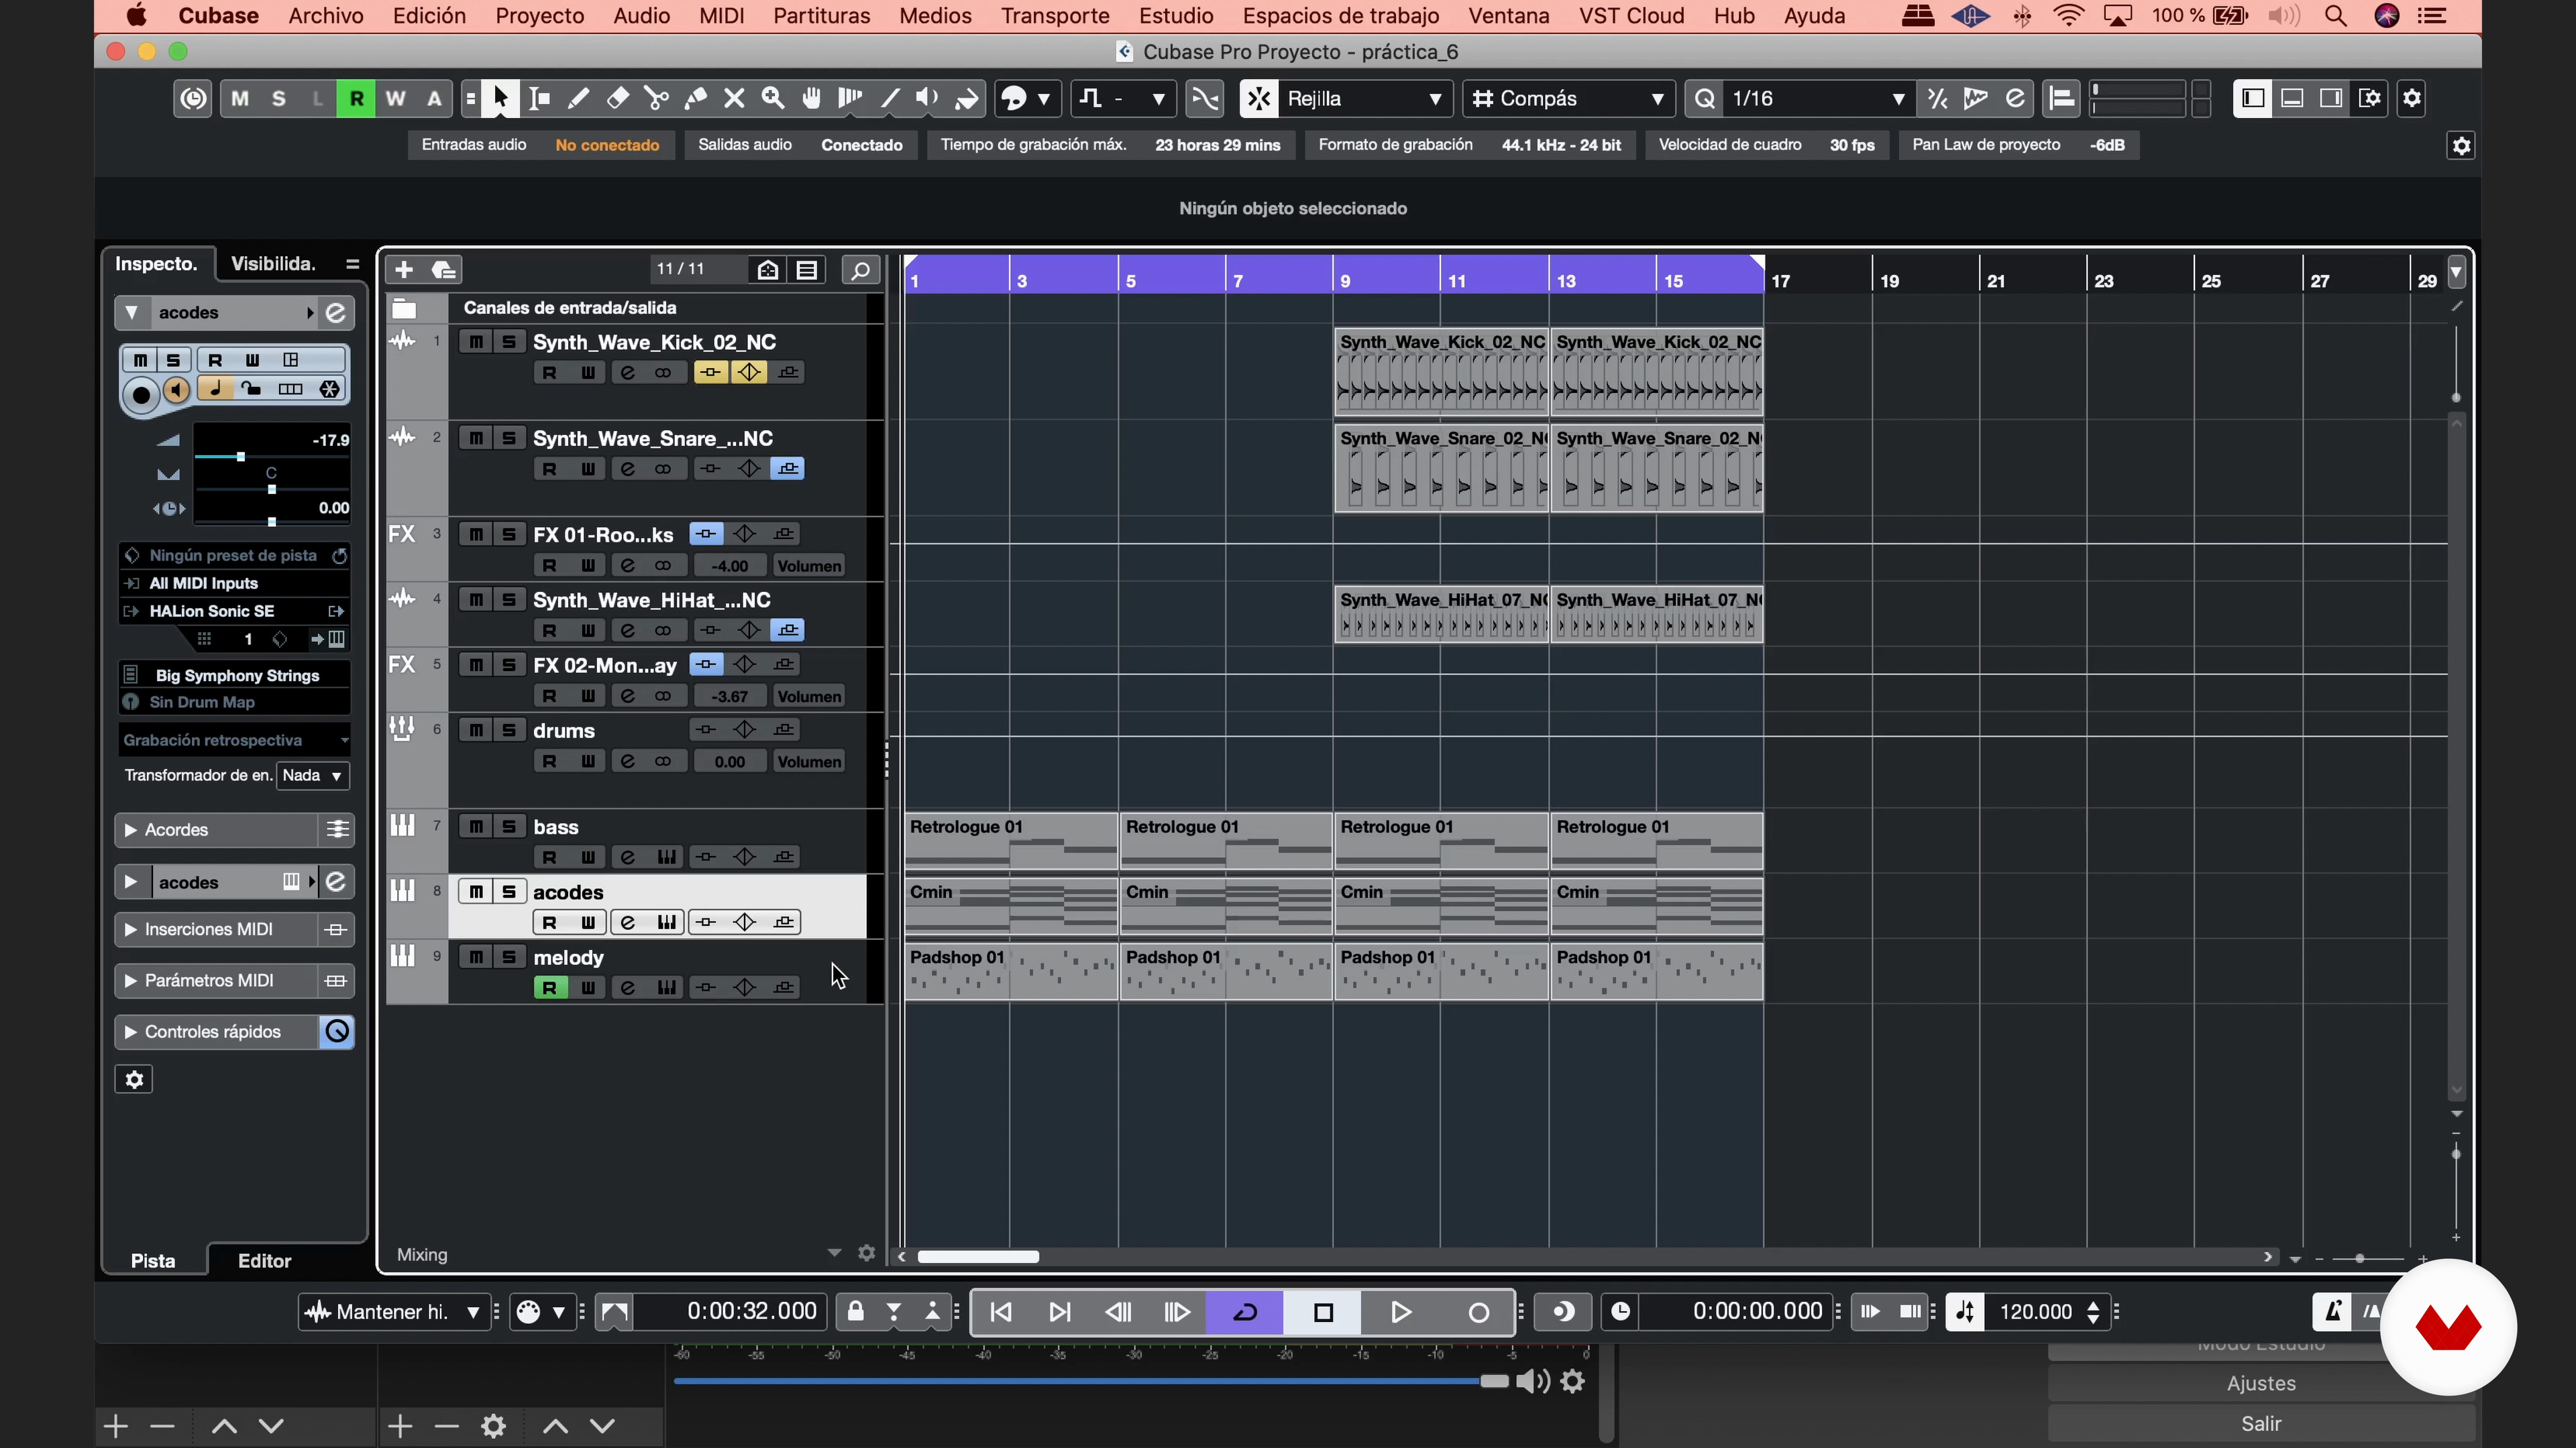Open the Transporte menu
Screen dimensions: 2576x1448
pos(1055,16)
